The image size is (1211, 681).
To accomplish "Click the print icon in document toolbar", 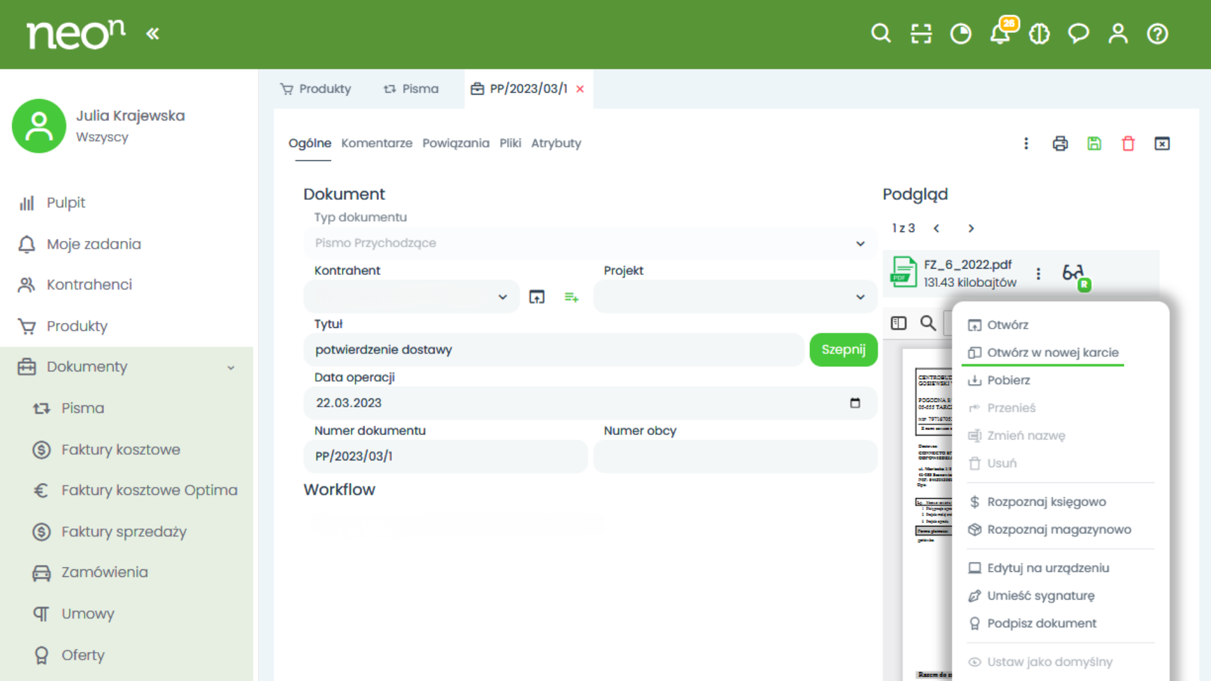I will [1060, 144].
